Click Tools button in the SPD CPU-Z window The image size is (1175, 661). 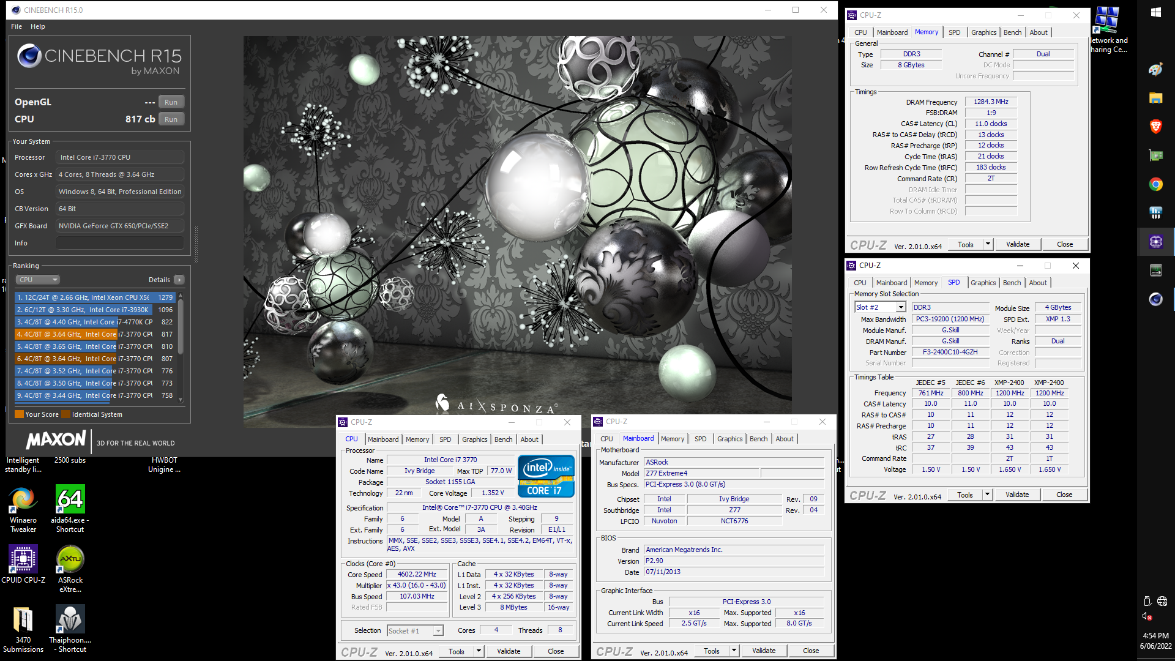(x=964, y=495)
